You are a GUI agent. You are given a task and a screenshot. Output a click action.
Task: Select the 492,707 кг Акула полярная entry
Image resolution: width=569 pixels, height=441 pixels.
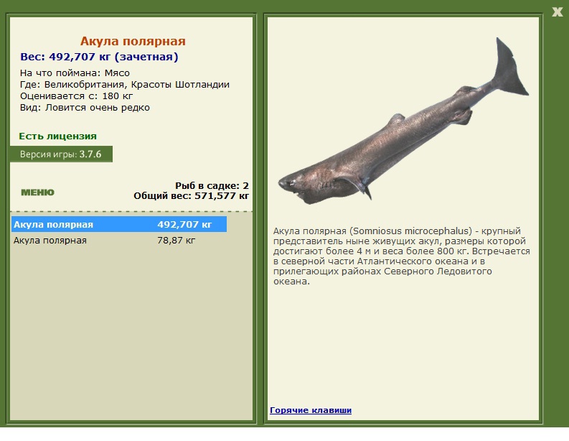(119, 225)
